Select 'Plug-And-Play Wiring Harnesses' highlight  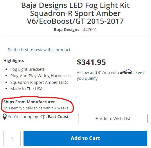coord(40,76)
